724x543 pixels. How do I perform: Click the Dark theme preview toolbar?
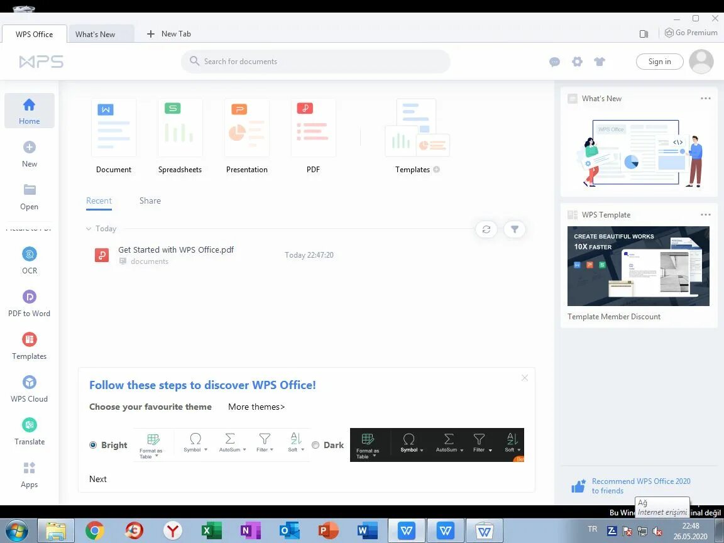tap(437, 445)
